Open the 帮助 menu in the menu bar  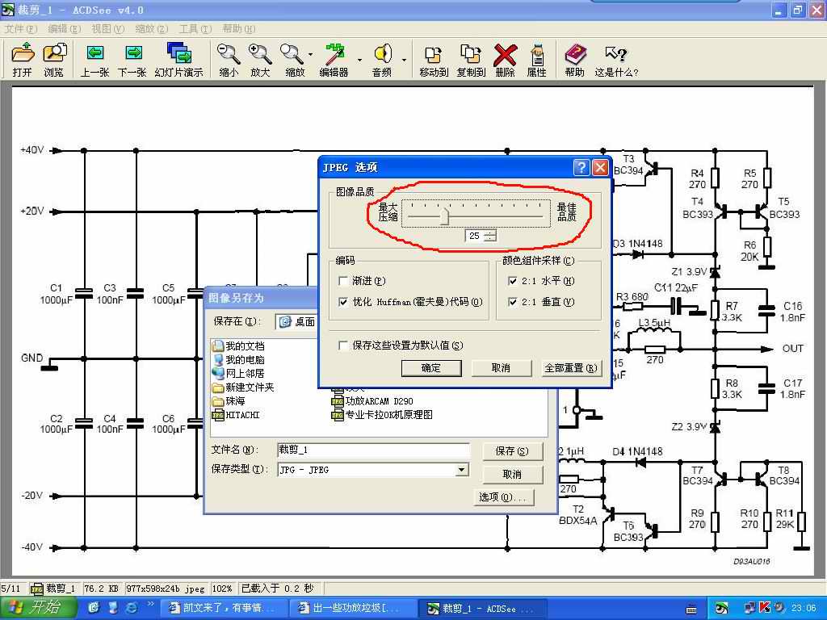[239, 29]
